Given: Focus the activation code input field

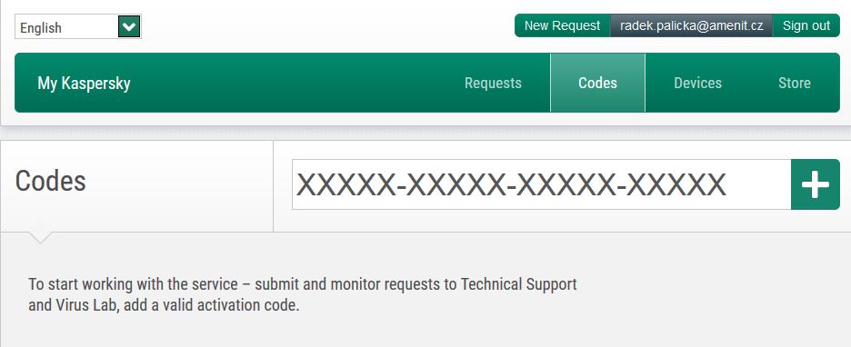Looking at the screenshot, I should coord(542,184).
